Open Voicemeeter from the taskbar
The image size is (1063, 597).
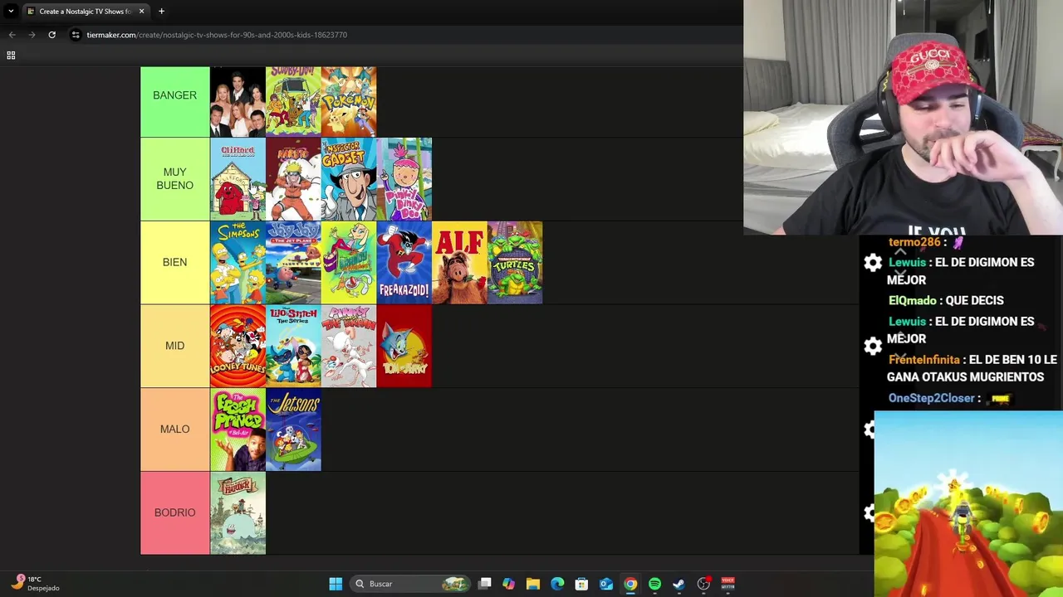[x=727, y=584]
